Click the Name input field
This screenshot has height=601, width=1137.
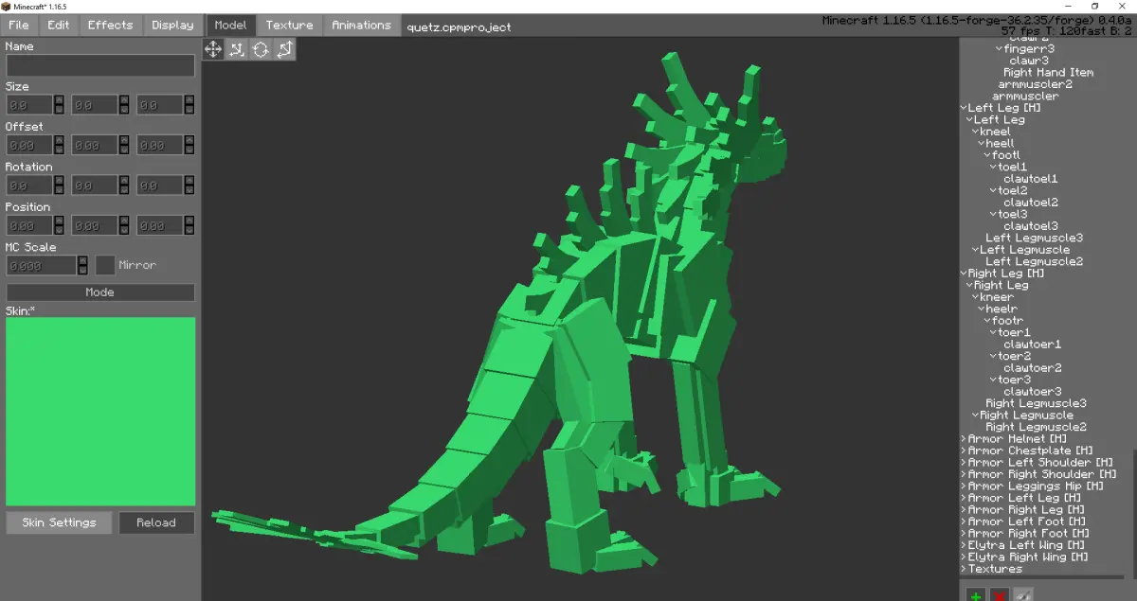(100, 65)
